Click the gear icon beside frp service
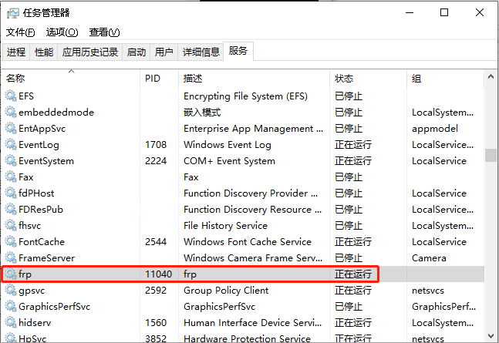The image size is (499, 343). 11,274
